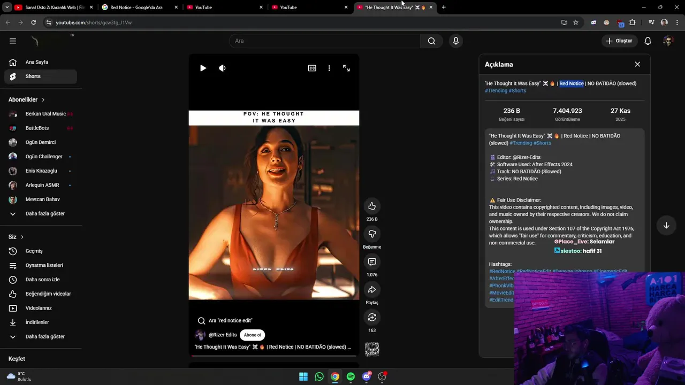Open weather widget 5°C Bulutlu

tap(19, 376)
